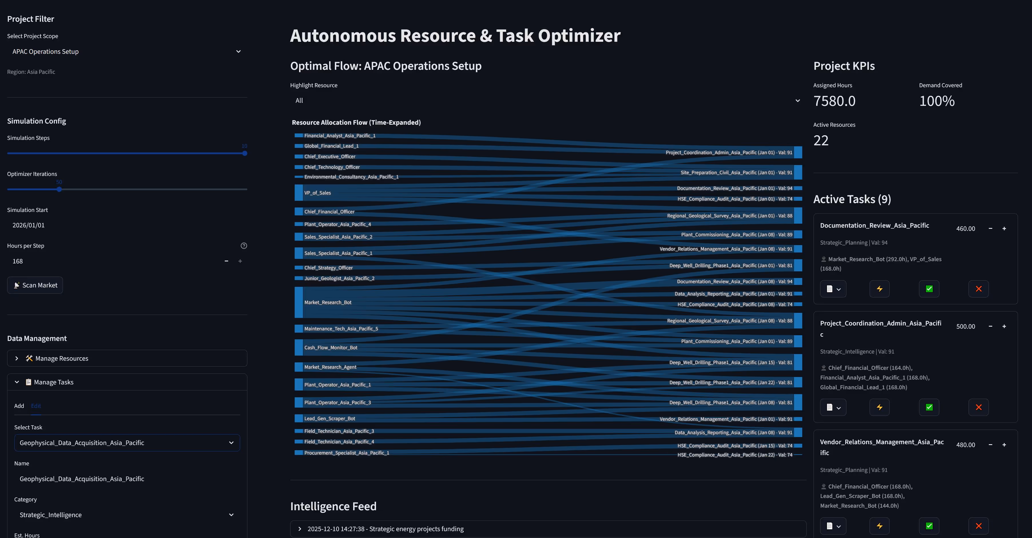Decrease Project_Coordination_Admin hours with minus button
The image size is (1032, 538).
tap(990, 326)
